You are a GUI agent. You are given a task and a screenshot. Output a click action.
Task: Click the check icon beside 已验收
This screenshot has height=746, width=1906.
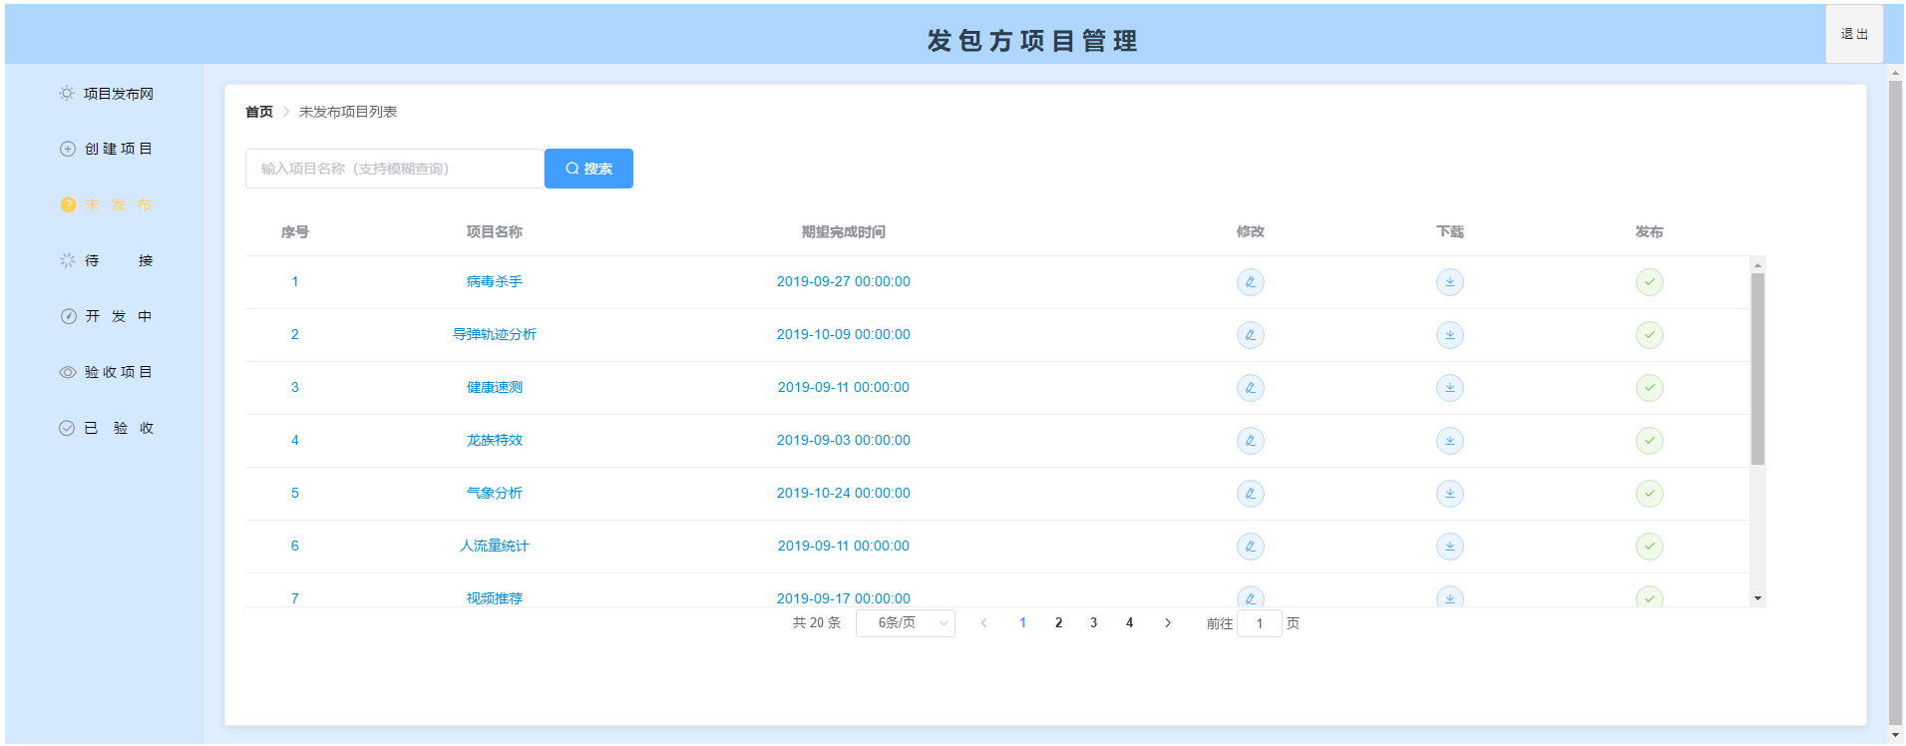[67, 428]
